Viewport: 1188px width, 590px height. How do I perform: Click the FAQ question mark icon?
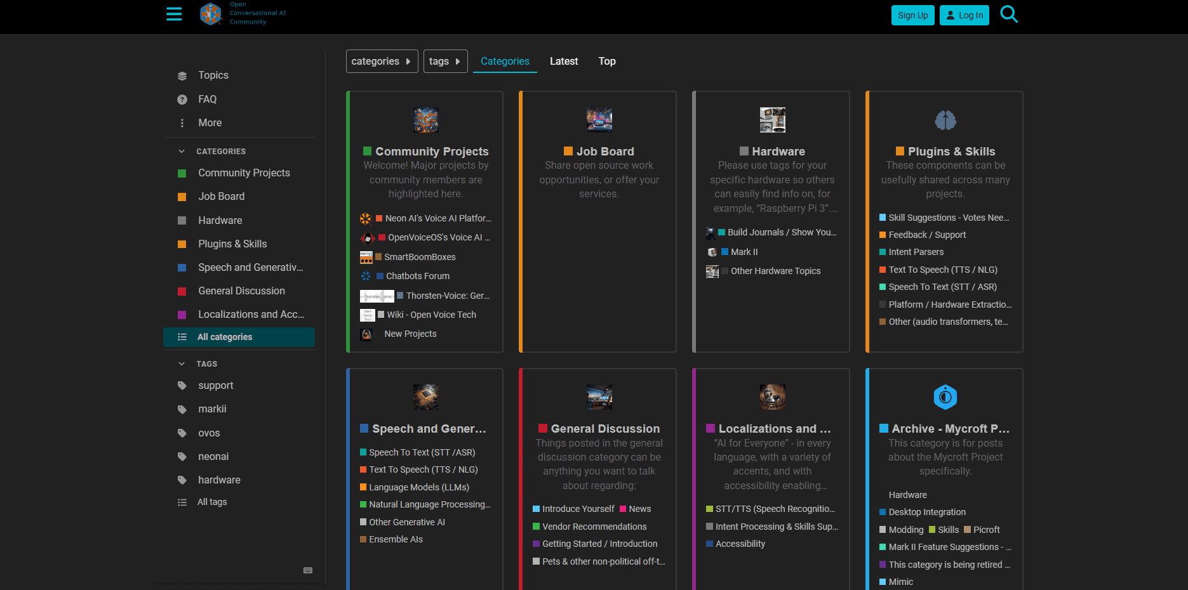[182, 100]
